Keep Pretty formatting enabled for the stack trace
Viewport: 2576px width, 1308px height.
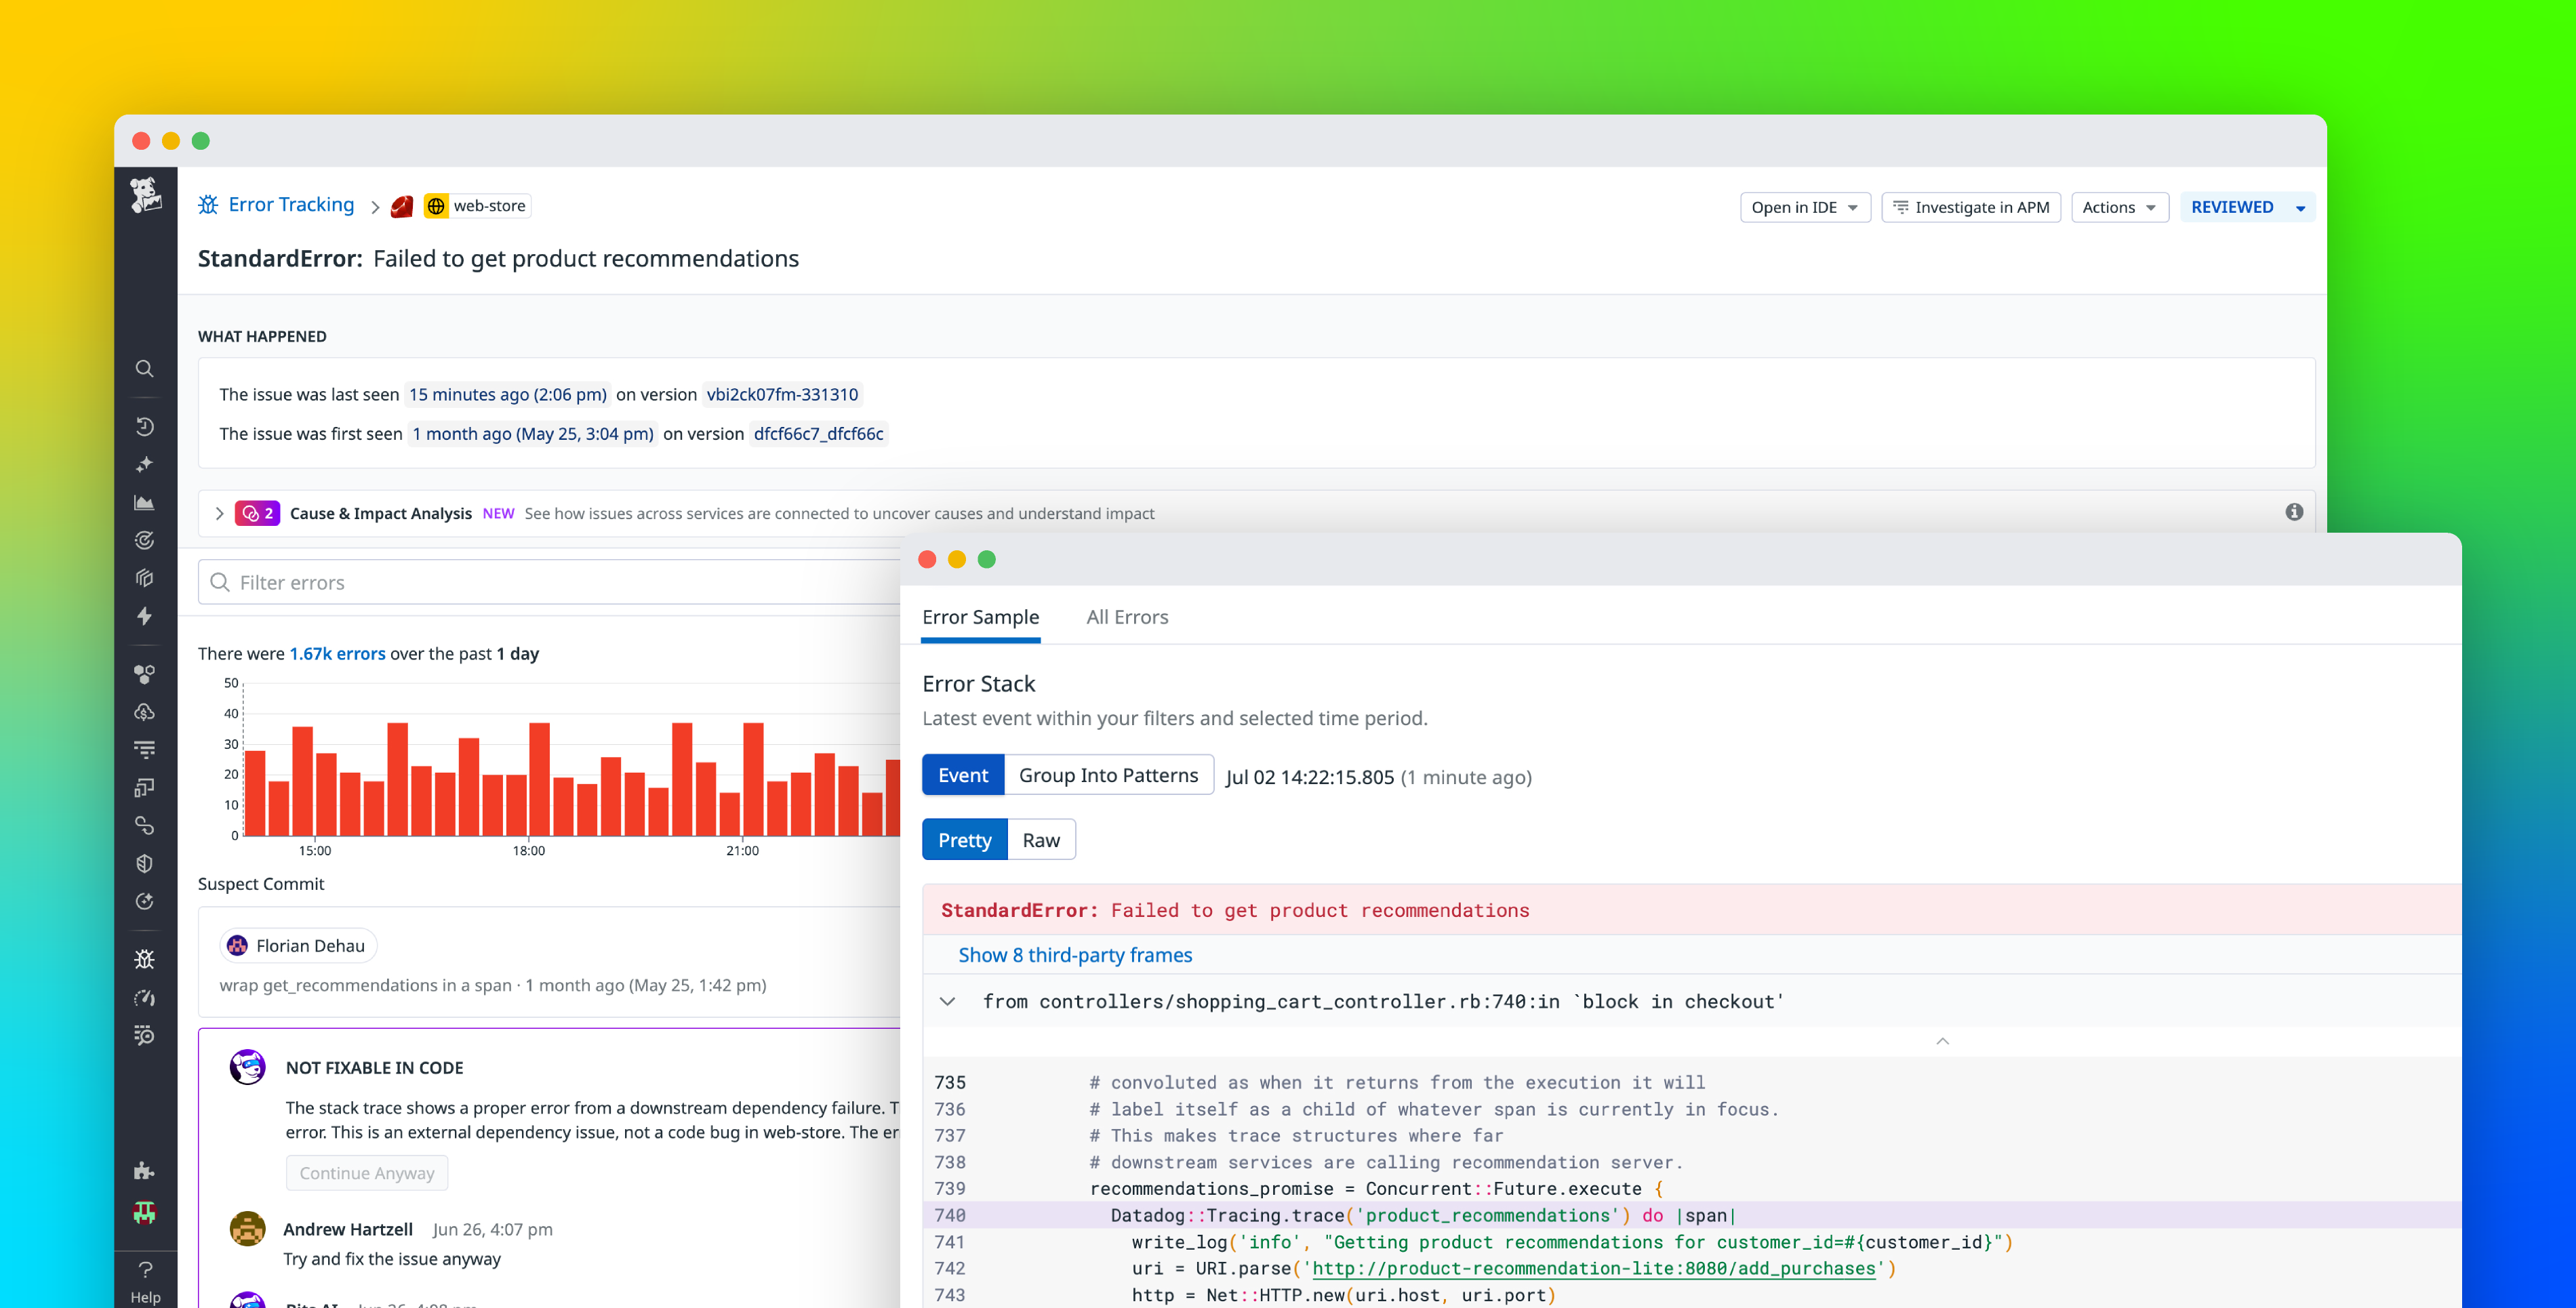pyautogui.click(x=964, y=839)
